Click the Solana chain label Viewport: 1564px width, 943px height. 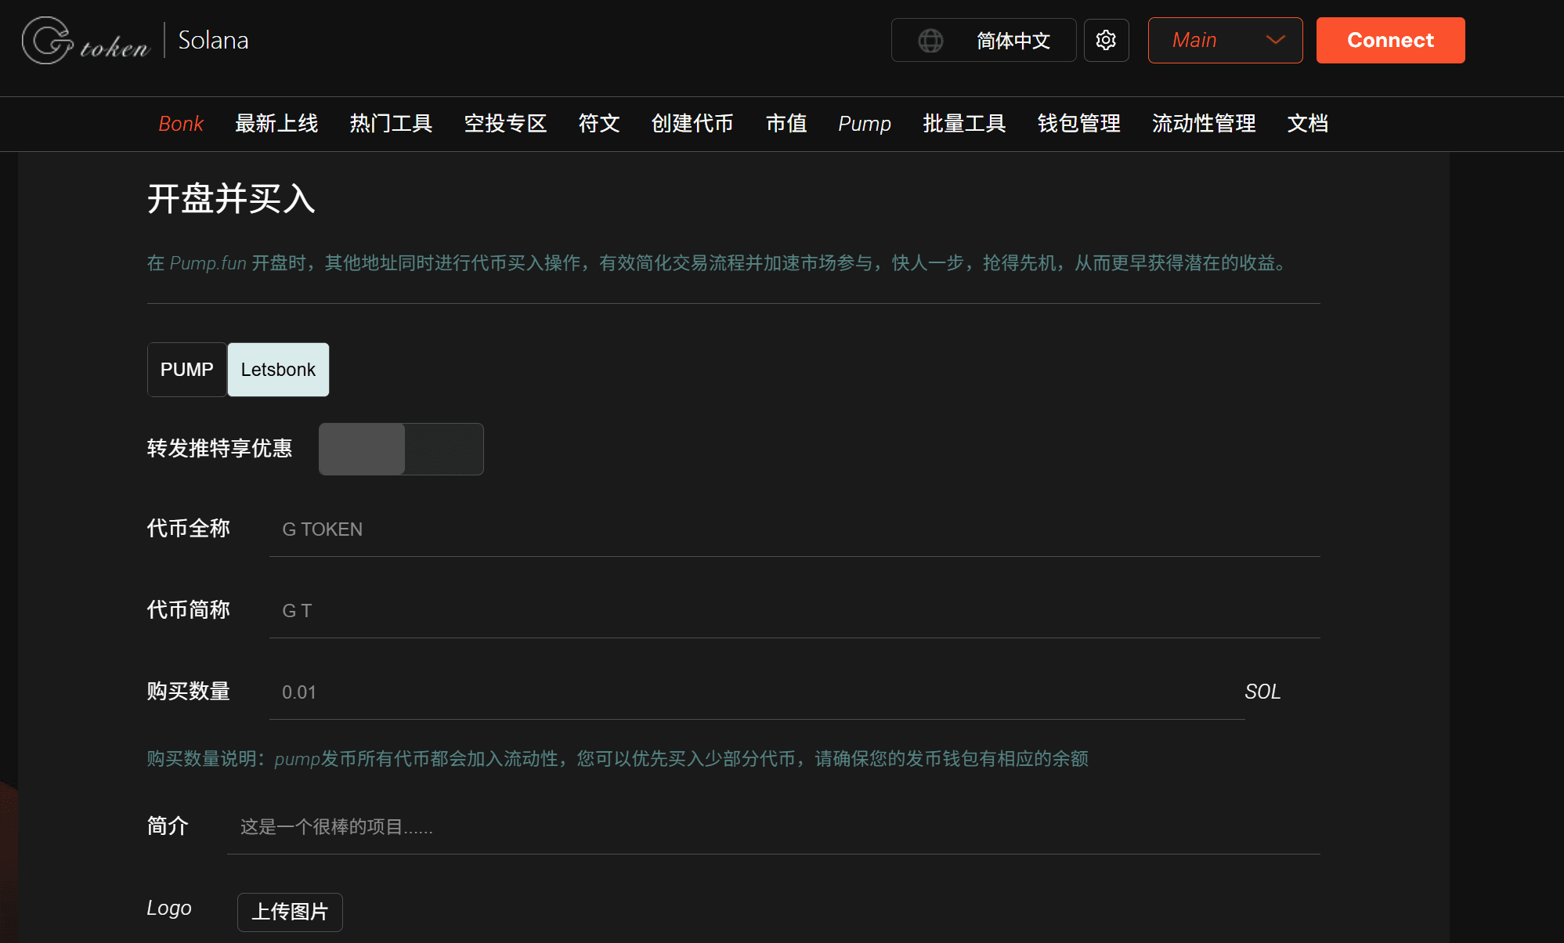click(213, 40)
